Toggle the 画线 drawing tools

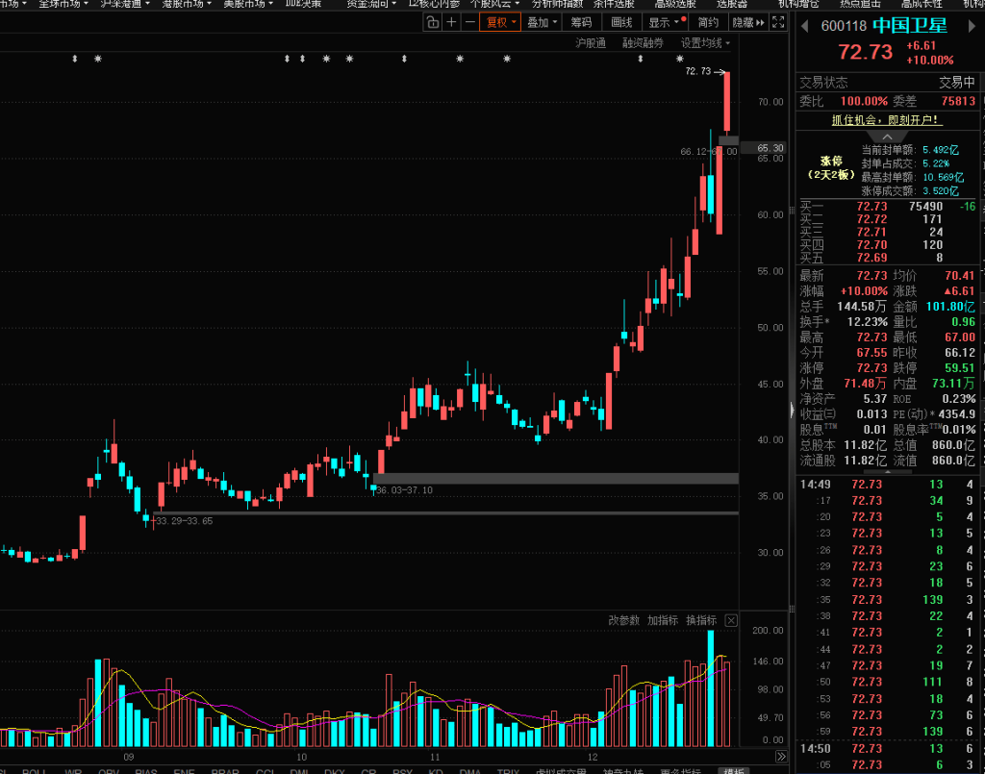point(622,23)
